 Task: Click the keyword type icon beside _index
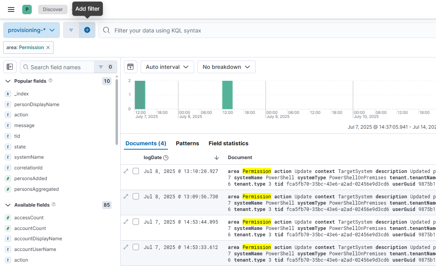point(8,94)
